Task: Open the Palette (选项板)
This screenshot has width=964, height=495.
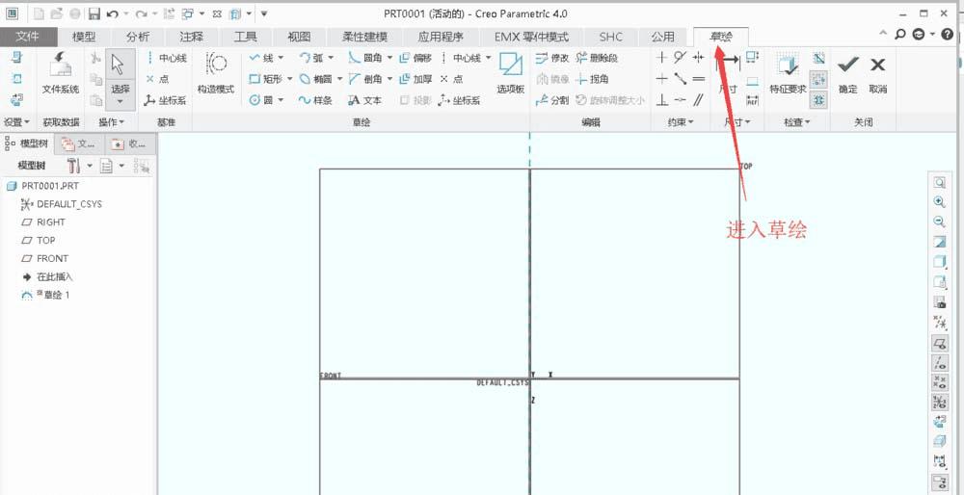Action: pos(510,74)
